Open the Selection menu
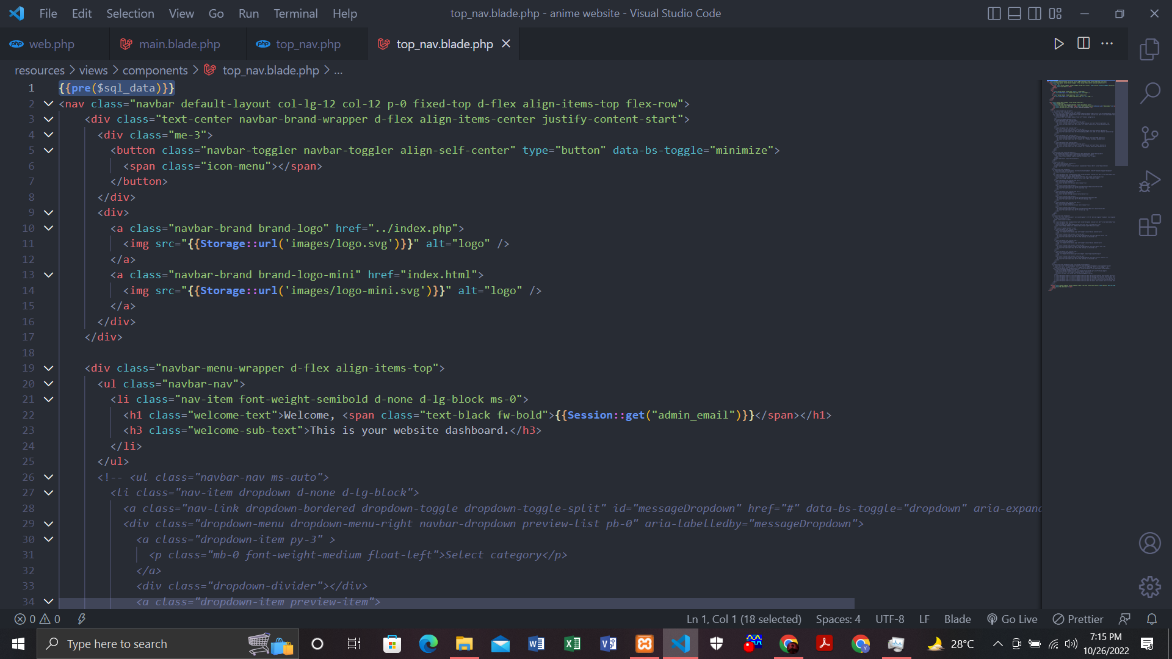Image resolution: width=1172 pixels, height=659 pixels. coord(130,13)
